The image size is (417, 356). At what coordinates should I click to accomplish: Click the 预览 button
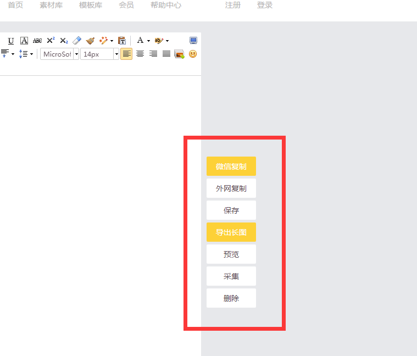[x=231, y=254]
